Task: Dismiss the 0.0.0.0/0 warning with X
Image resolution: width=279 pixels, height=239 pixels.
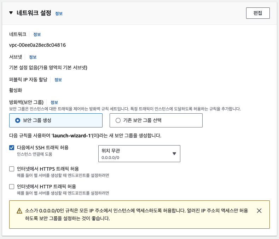Action: coord(259,211)
